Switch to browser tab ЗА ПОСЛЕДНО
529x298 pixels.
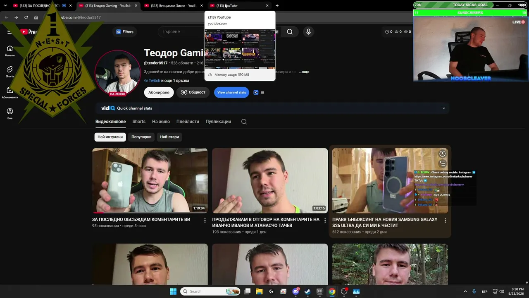42,5
